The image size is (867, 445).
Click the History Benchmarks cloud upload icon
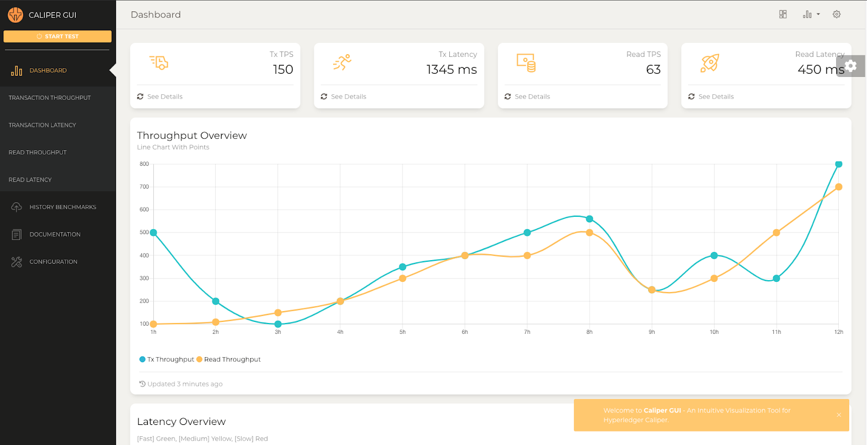point(17,207)
